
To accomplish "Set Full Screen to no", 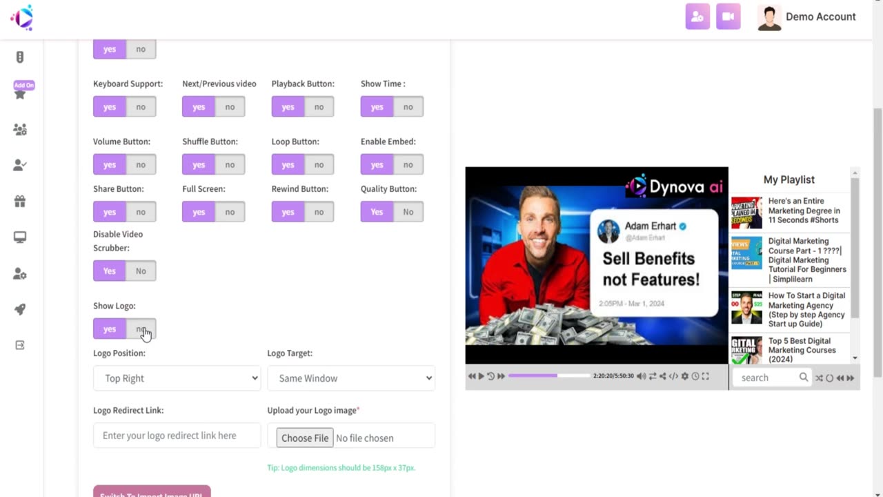I will [230, 212].
